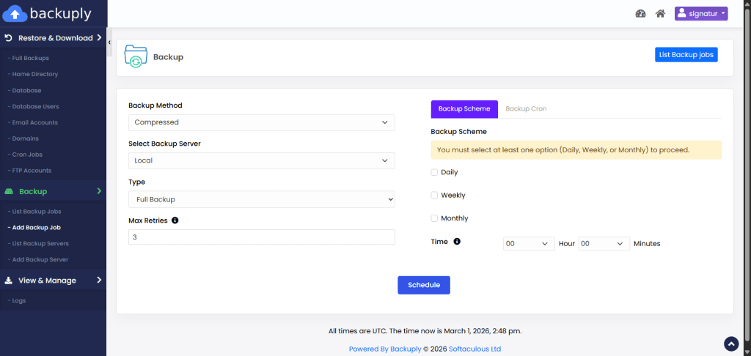The height and width of the screenshot is (356, 751).
Task: Enable the Weekly checkbox
Action: tap(434, 196)
